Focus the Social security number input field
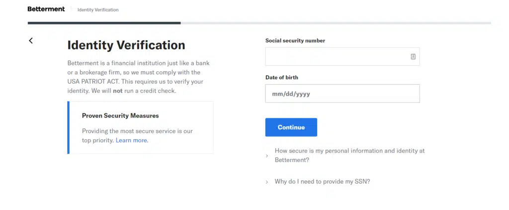Viewport: 509px width, 210px height. coord(337,56)
